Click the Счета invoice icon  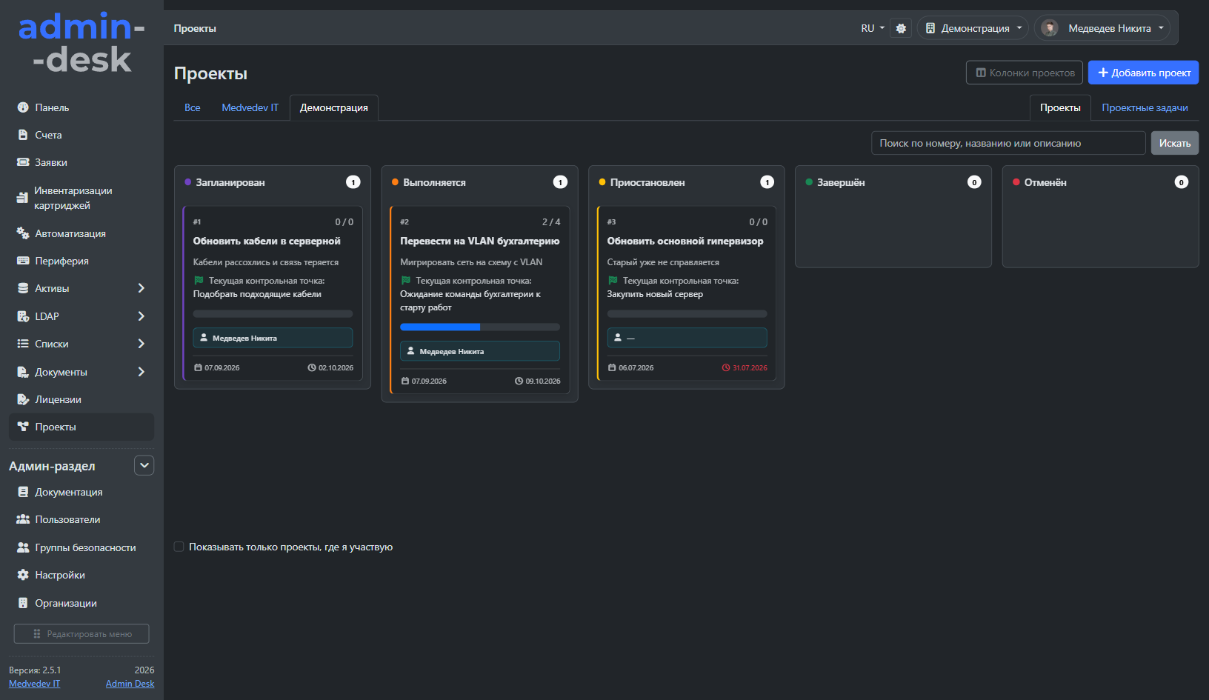(23, 135)
